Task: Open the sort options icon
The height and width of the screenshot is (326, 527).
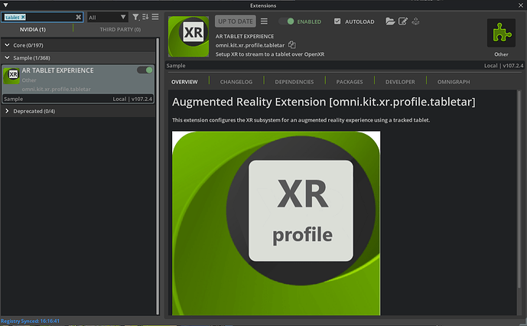Action: 145,17
